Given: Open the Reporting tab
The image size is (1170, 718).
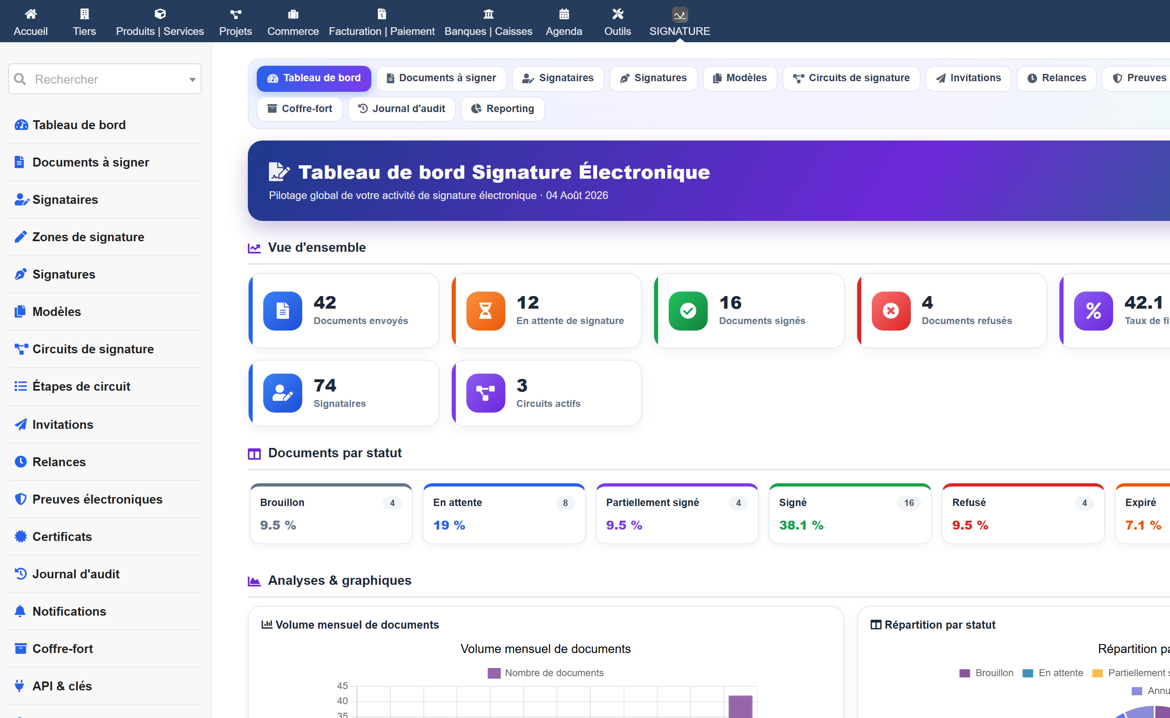Looking at the screenshot, I should (503, 109).
